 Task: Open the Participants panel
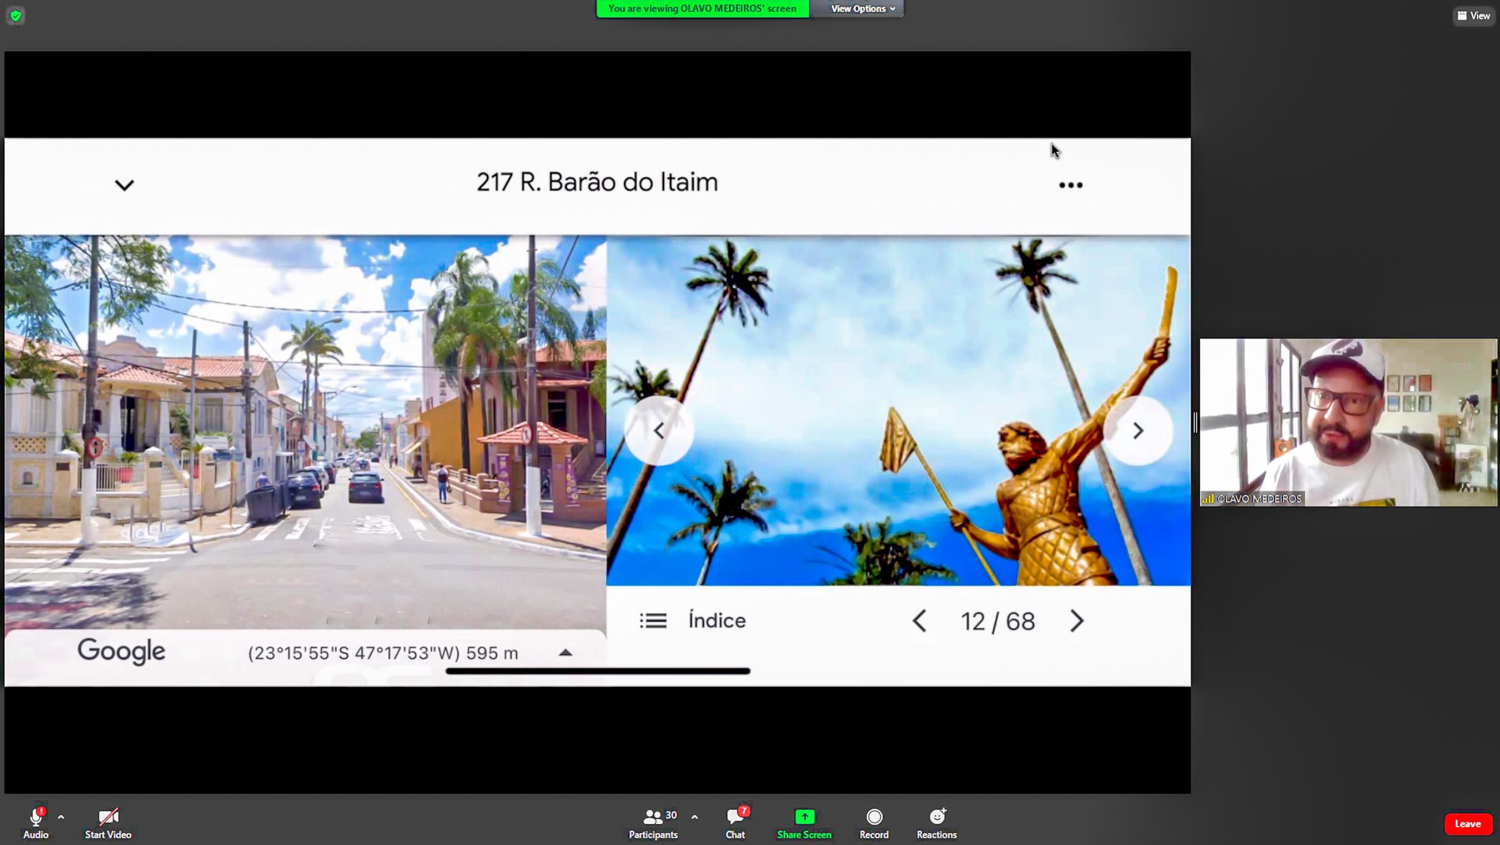(x=653, y=817)
